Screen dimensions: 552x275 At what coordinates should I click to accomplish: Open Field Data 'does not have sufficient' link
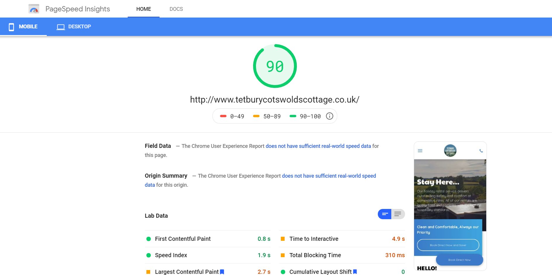click(318, 146)
